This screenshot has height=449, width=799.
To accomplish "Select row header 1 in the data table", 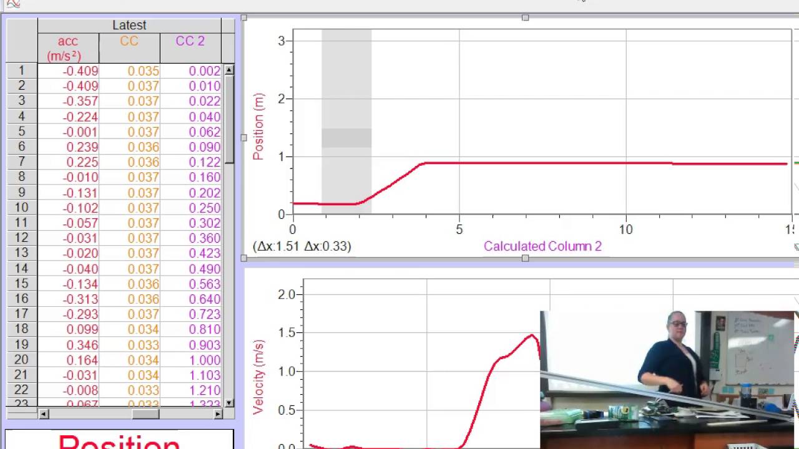I will (22, 70).
